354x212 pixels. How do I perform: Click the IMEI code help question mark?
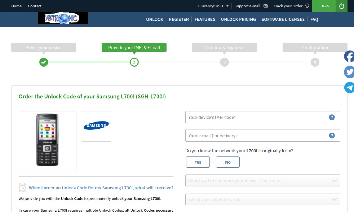(332, 117)
